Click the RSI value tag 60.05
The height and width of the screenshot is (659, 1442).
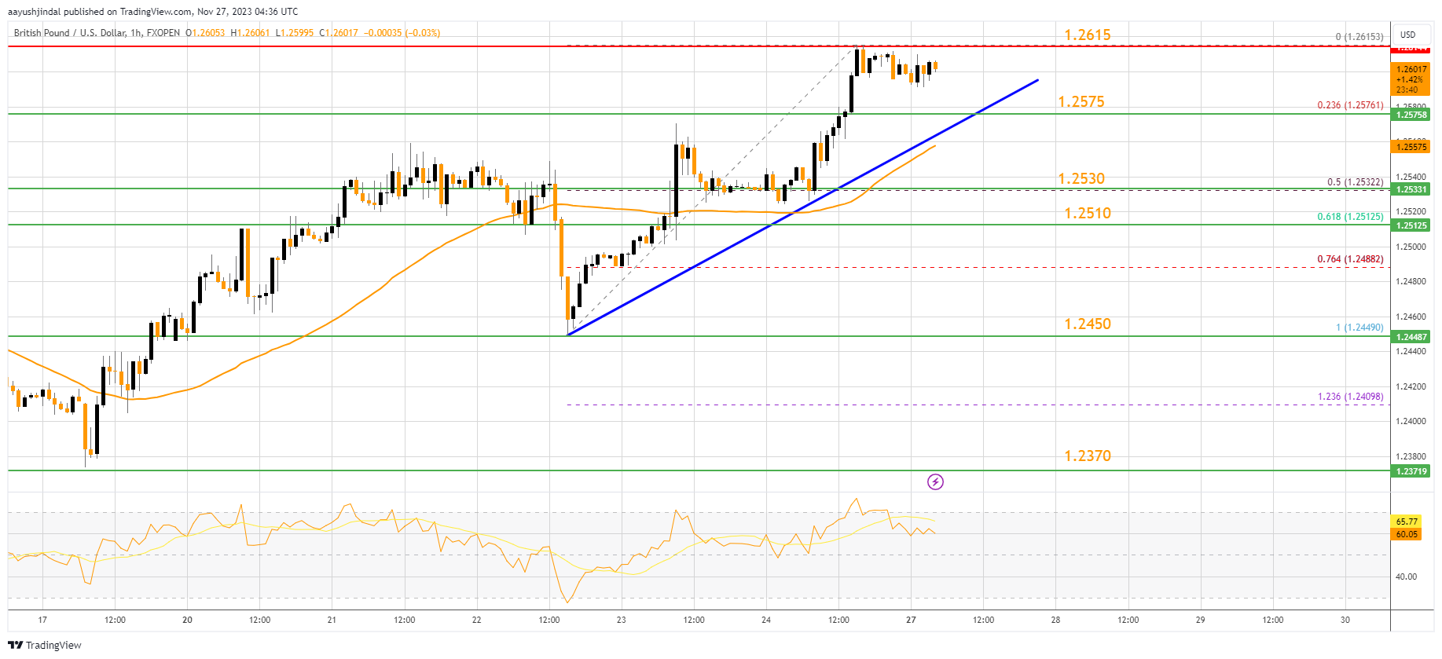(1407, 534)
